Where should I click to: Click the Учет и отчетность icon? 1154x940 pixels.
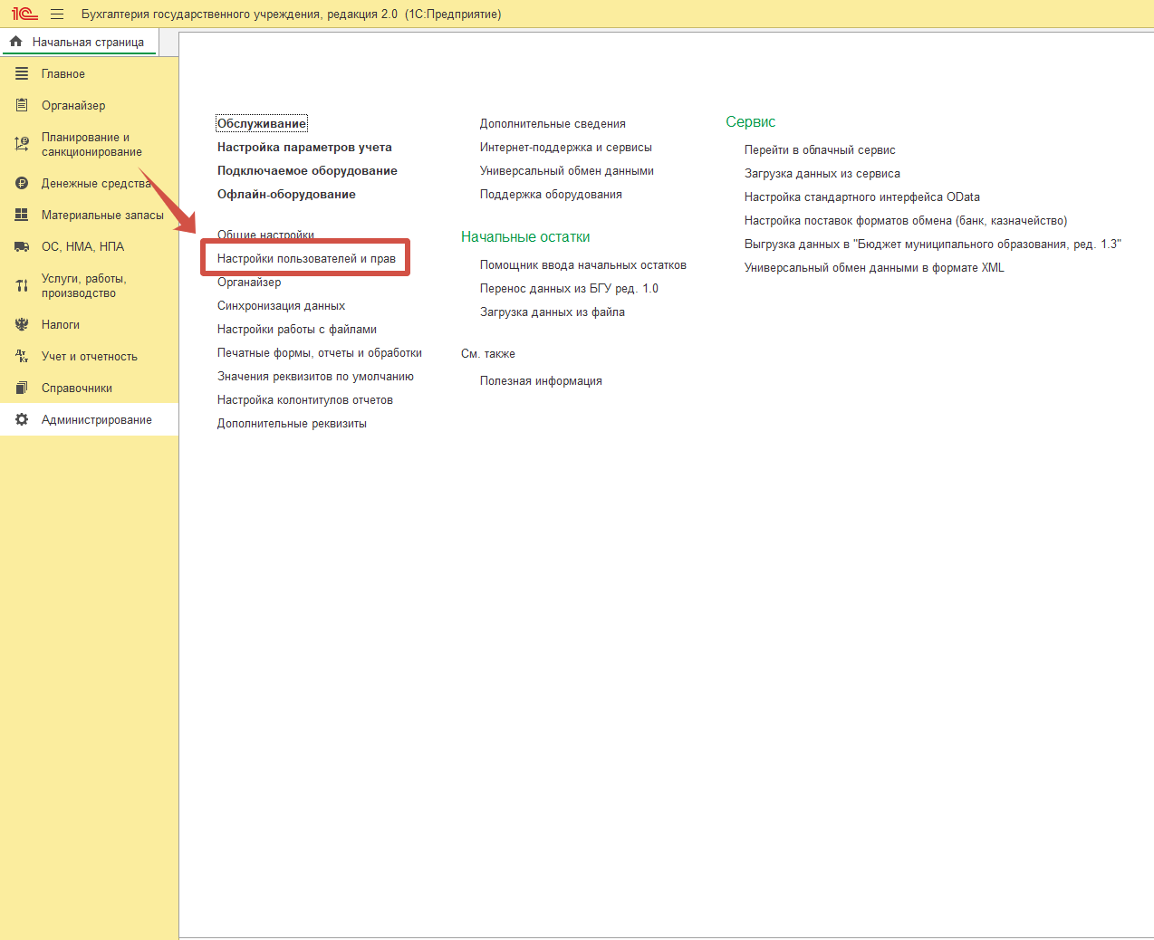(x=22, y=356)
